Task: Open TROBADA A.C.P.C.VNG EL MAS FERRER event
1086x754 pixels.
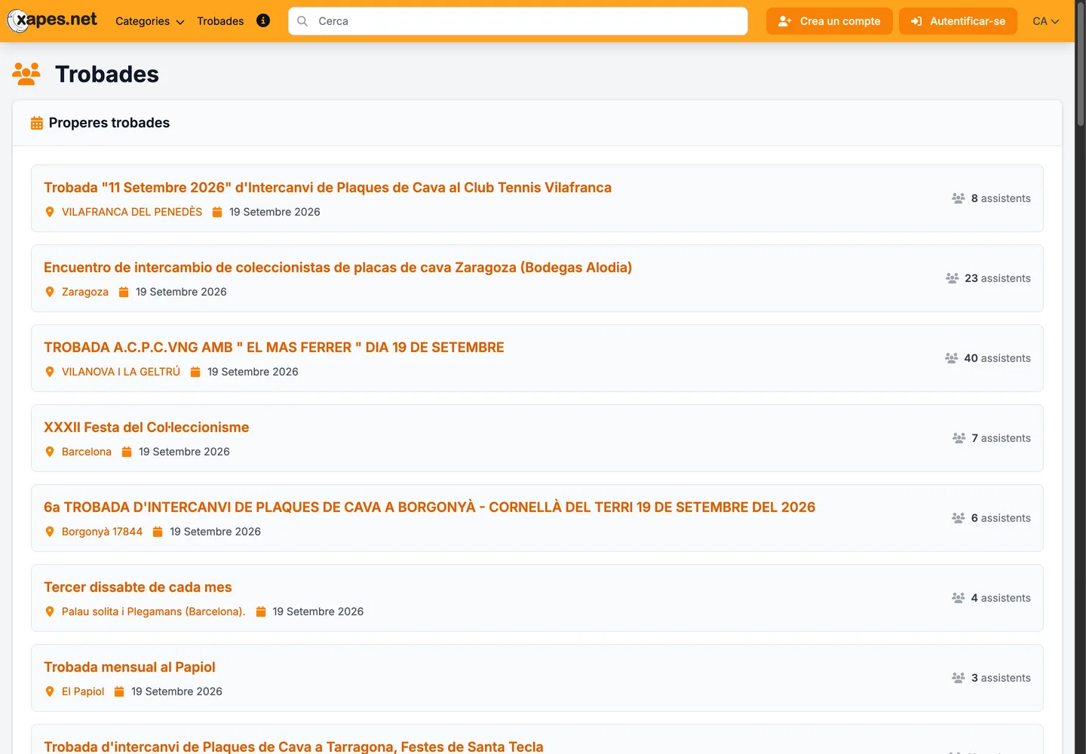Action: [x=274, y=348]
